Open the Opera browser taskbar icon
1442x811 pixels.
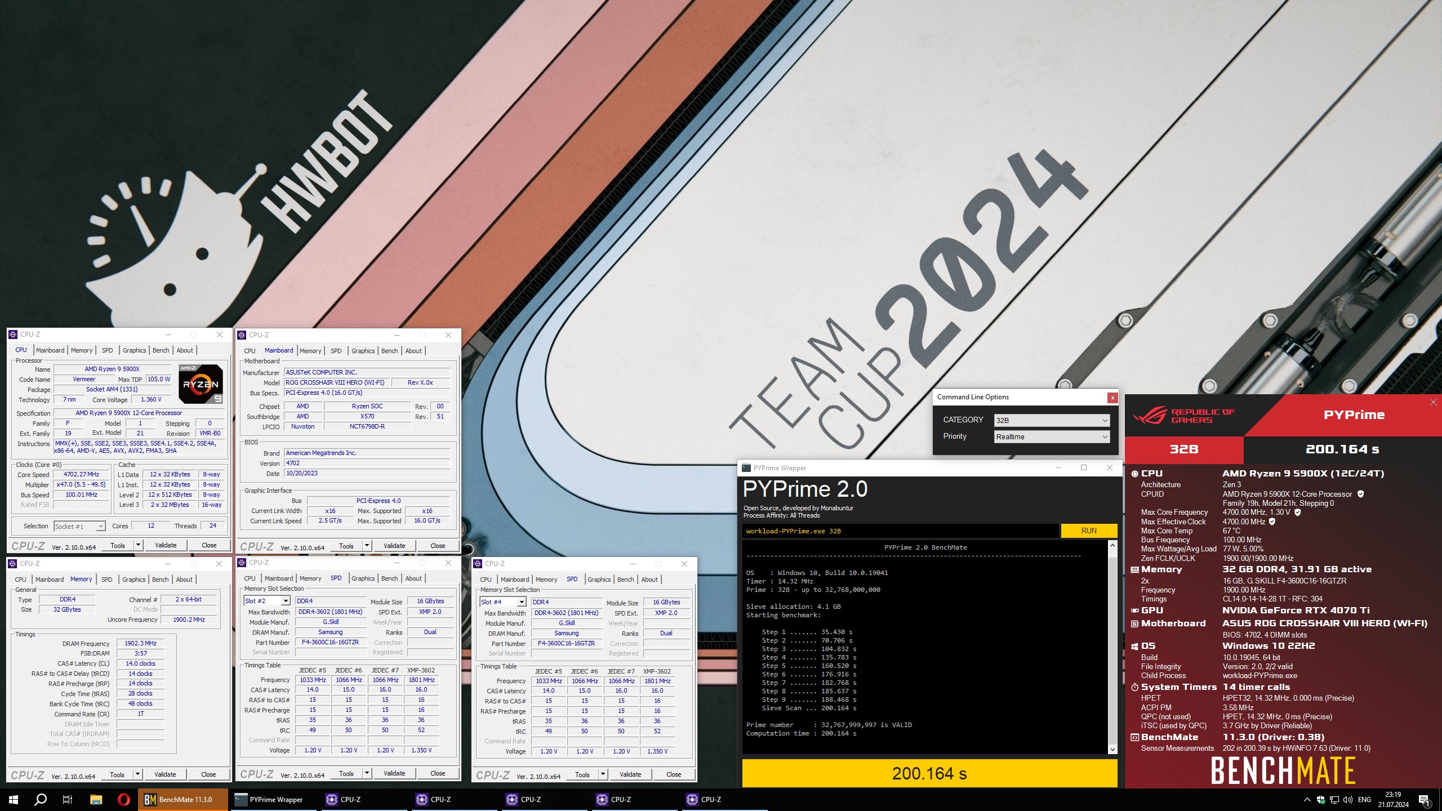(124, 800)
